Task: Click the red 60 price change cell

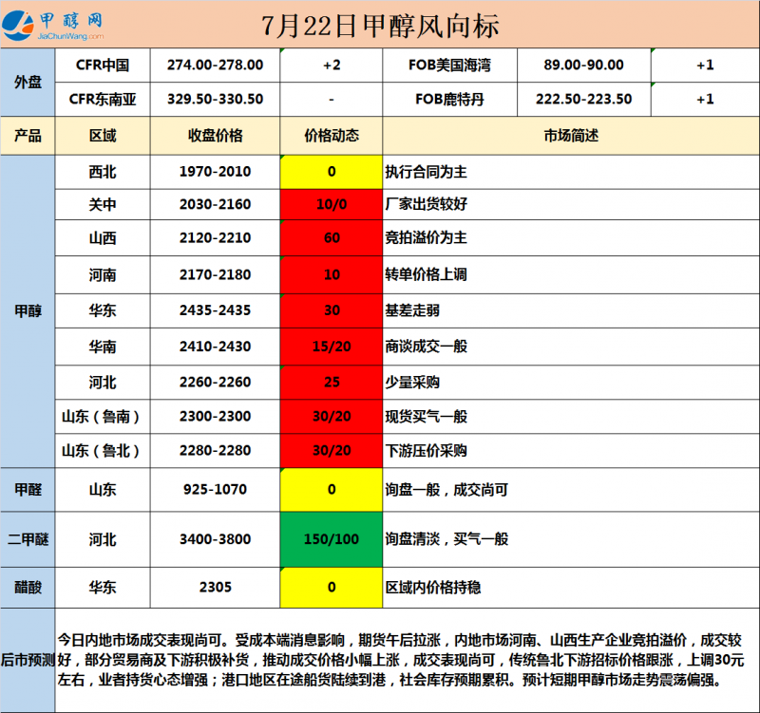Action: (x=332, y=238)
